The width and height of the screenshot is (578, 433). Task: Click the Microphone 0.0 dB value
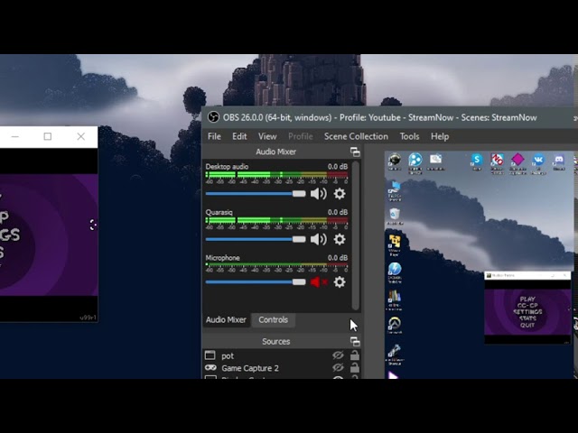coord(337,258)
